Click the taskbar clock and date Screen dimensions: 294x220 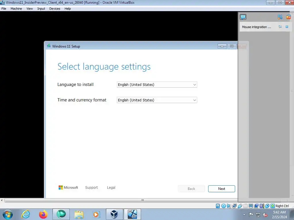279,215
